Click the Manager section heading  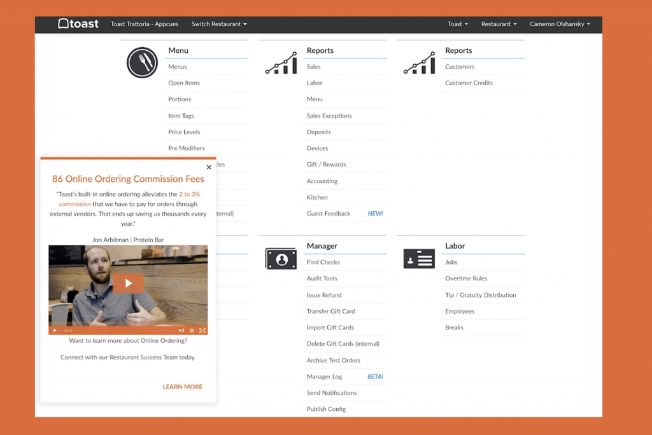[x=322, y=246]
